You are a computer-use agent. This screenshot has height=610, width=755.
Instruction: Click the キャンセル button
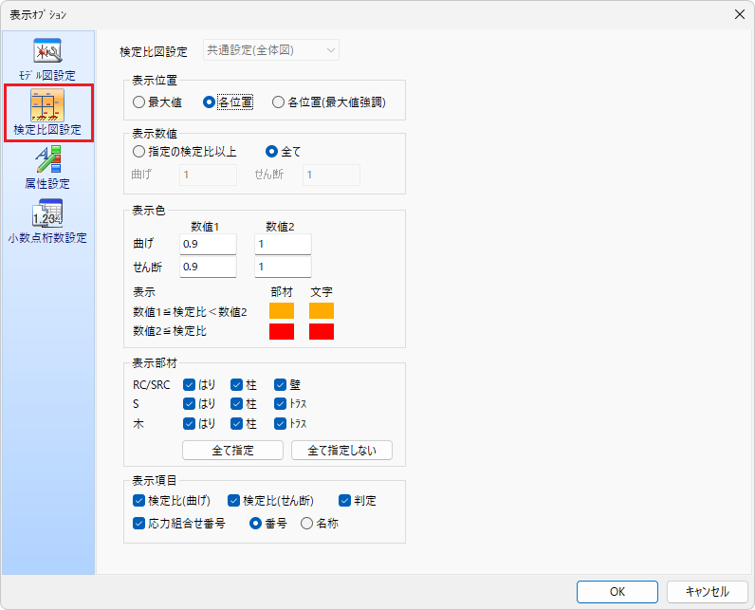(x=707, y=591)
